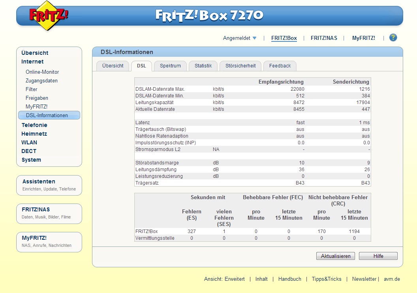
Task: Click the Vermittlungsstelle row label
Action: coord(155,238)
